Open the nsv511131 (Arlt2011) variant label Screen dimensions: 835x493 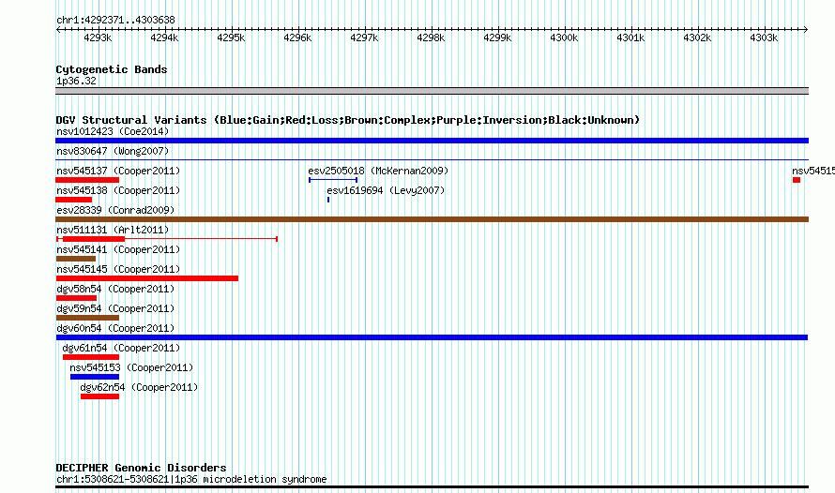tap(113, 230)
